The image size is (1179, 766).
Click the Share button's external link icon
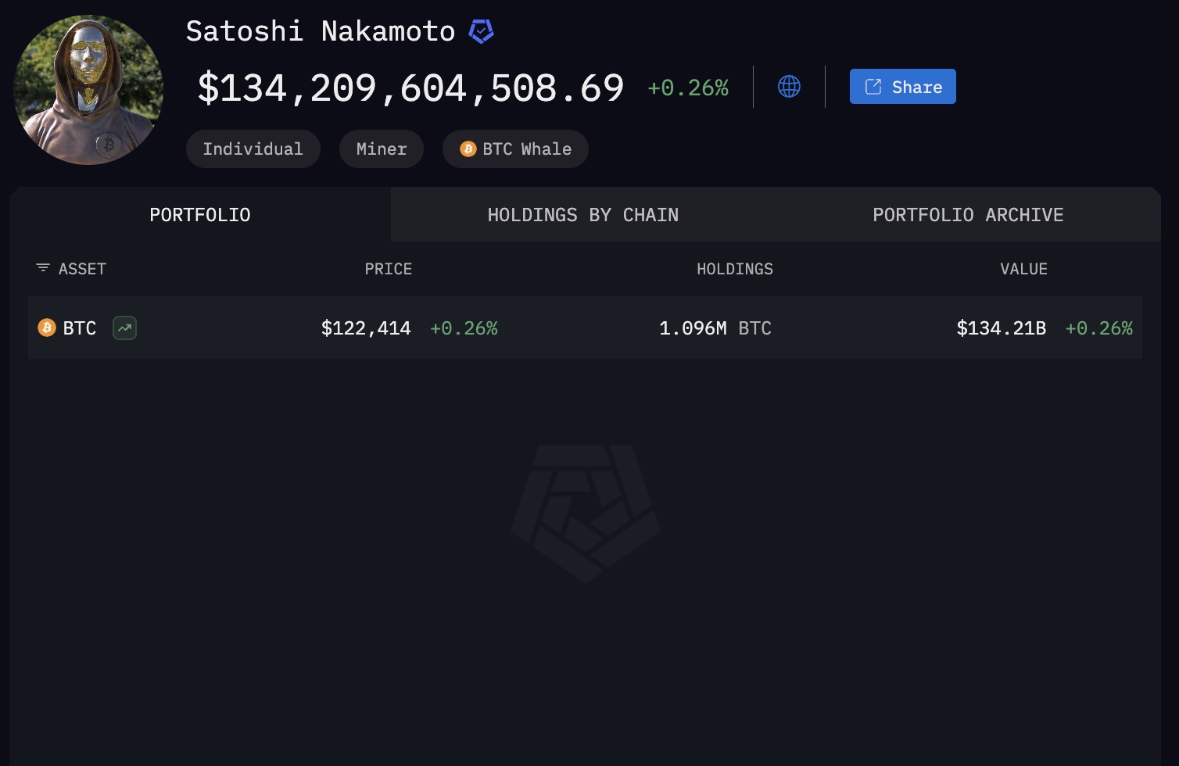[x=873, y=87]
